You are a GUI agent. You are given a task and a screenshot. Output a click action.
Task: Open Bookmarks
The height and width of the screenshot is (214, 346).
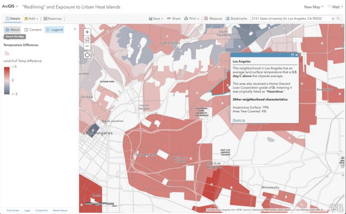(x=237, y=18)
